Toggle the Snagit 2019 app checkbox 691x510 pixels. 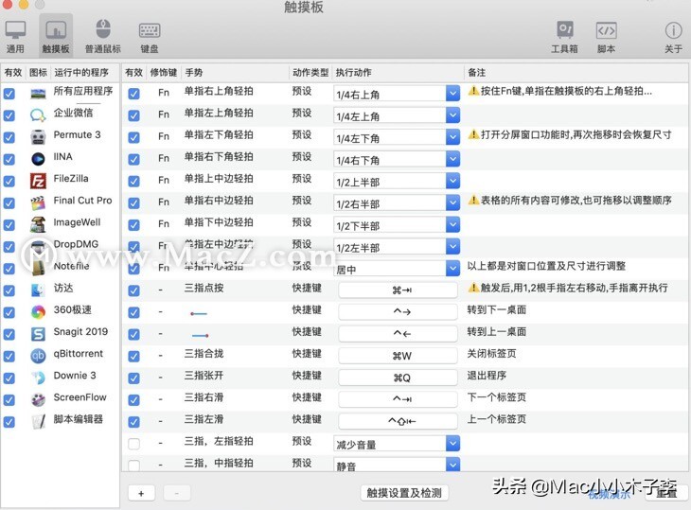tap(9, 334)
